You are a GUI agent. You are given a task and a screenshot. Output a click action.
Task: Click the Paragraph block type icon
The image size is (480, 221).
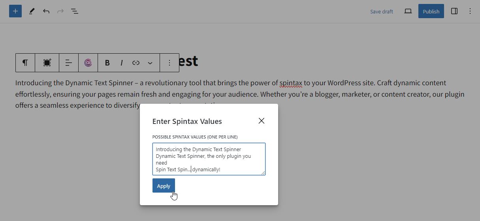(x=25, y=63)
